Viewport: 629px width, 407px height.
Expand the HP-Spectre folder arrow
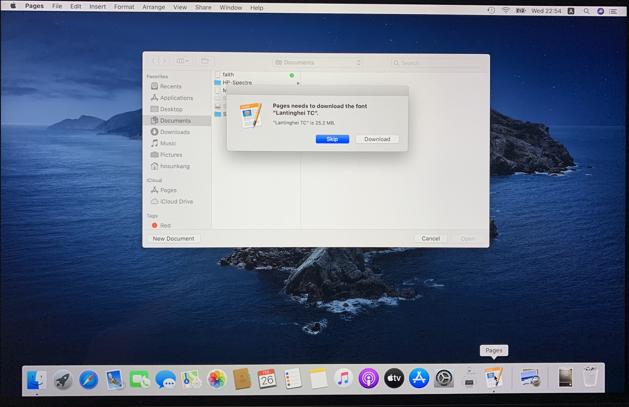[x=298, y=83]
